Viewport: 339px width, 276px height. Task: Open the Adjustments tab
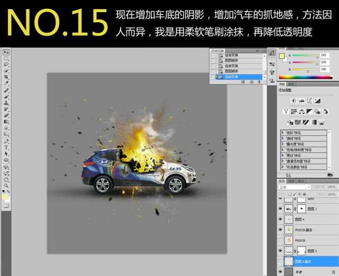282,84
